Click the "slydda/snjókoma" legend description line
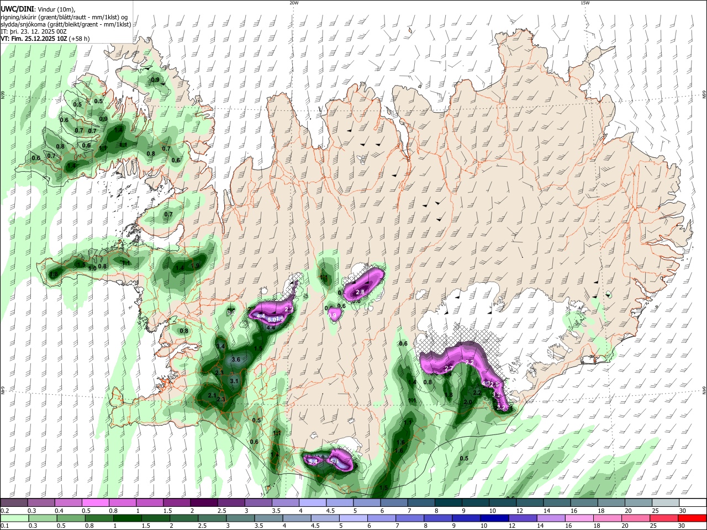 [66, 24]
